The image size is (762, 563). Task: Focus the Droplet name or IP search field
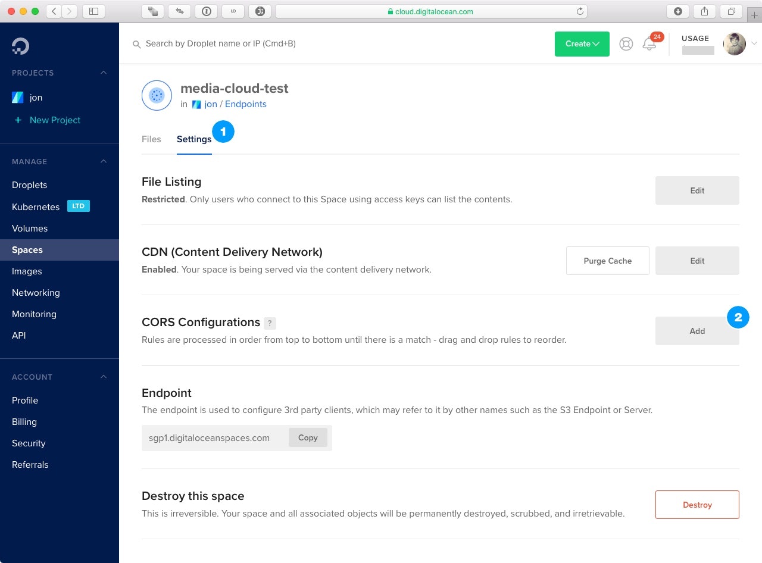point(221,43)
